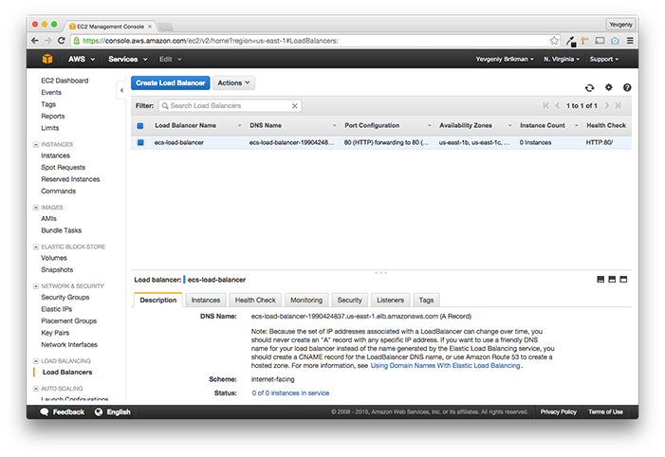Collapse the INSTANCES section in sidebar
The height and width of the screenshot is (457, 665).
[x=36, y=144]
